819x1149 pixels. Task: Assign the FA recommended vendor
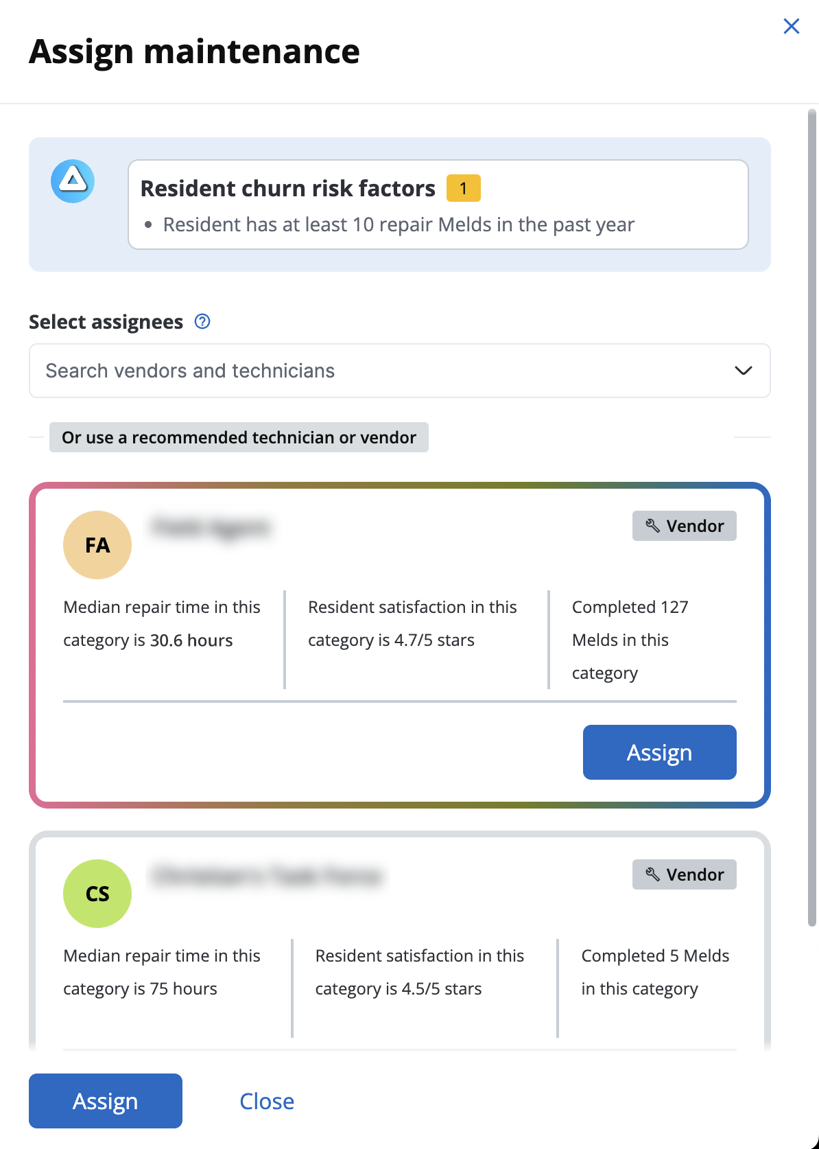pos(659,752)
